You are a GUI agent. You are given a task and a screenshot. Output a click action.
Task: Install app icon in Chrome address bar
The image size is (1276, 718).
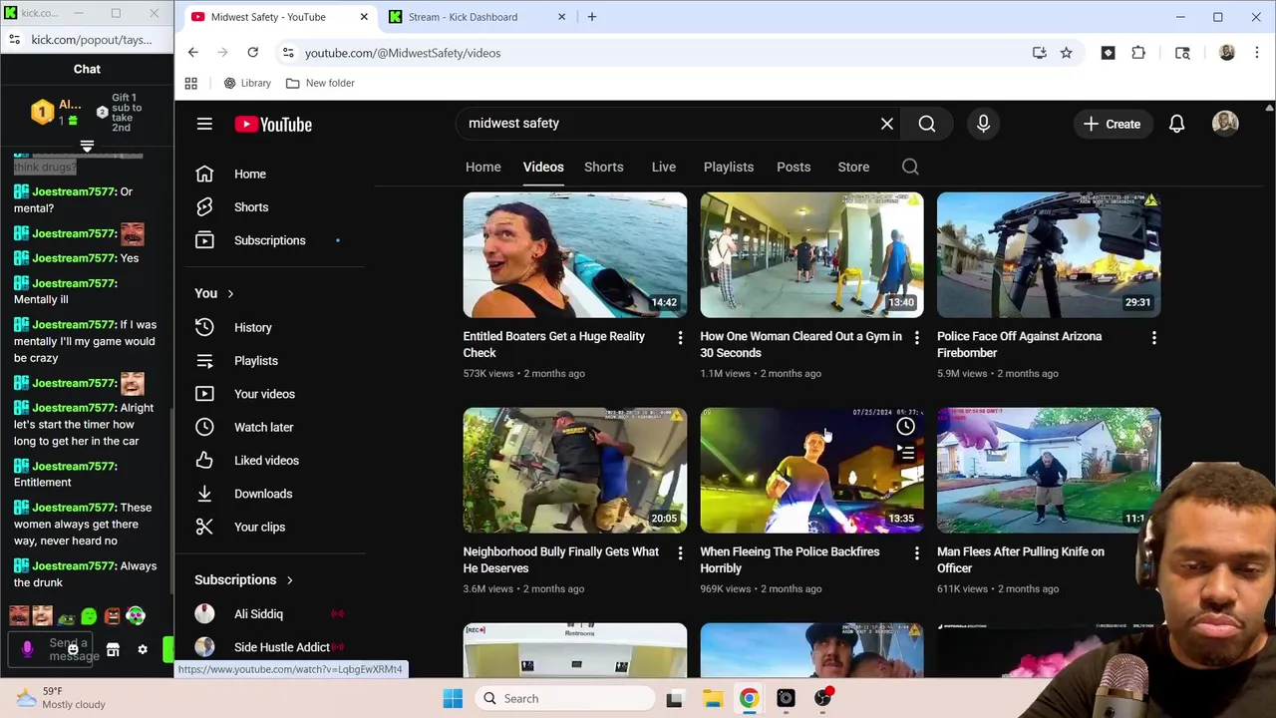pyautogui.click(x=1039, y=53)
